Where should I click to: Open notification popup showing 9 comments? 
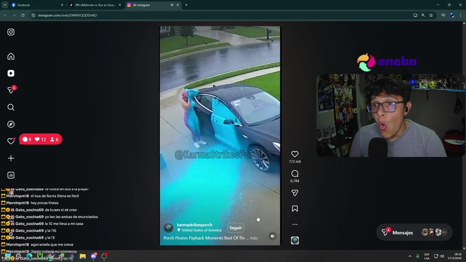(27, 139)
